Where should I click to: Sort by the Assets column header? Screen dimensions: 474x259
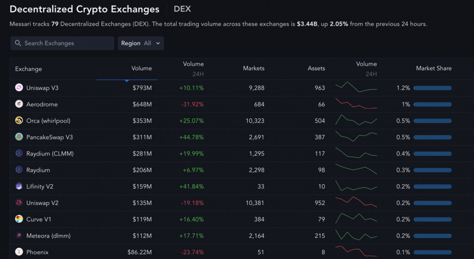pyautogui.click(x=316, y=68)
